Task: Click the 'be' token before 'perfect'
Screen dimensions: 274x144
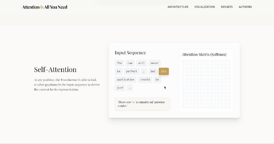Action: pyautogui.click(x=119, y=71)
